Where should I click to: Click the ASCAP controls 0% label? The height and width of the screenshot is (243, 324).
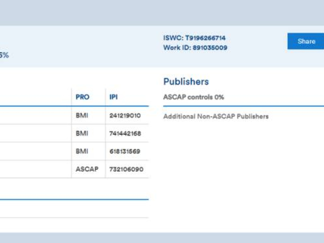click(x=194, y=97)
